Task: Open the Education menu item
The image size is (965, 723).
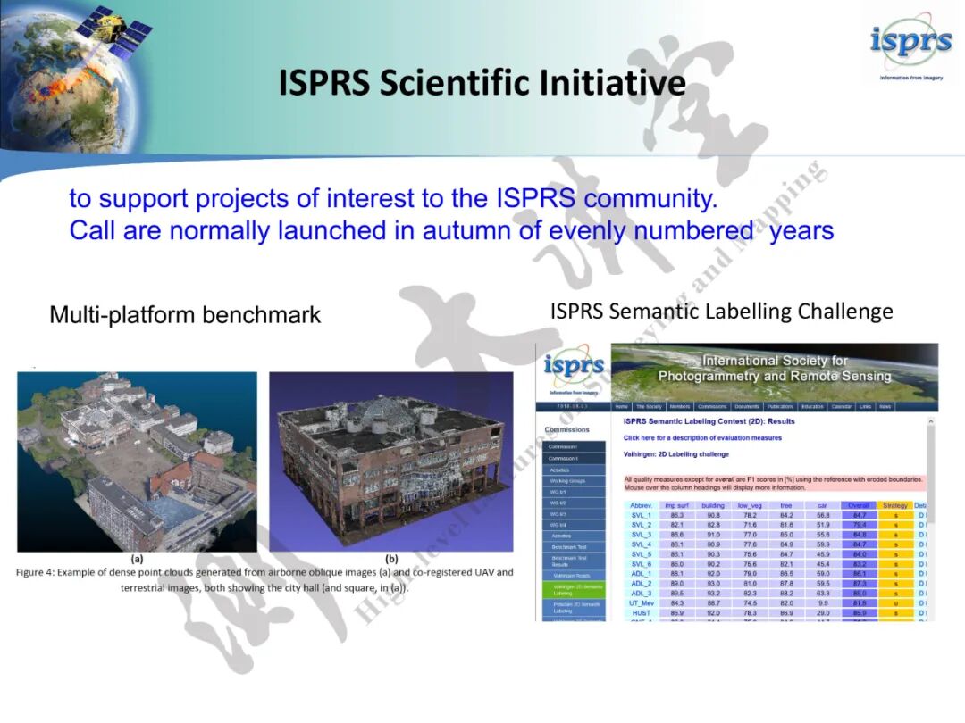Action: click(812, 406)
